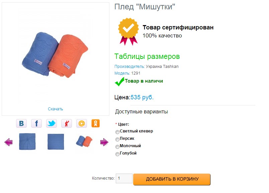Share on Odnoklassniki orange icon
The height and width of the screenshot is (193, 269).
95,123
